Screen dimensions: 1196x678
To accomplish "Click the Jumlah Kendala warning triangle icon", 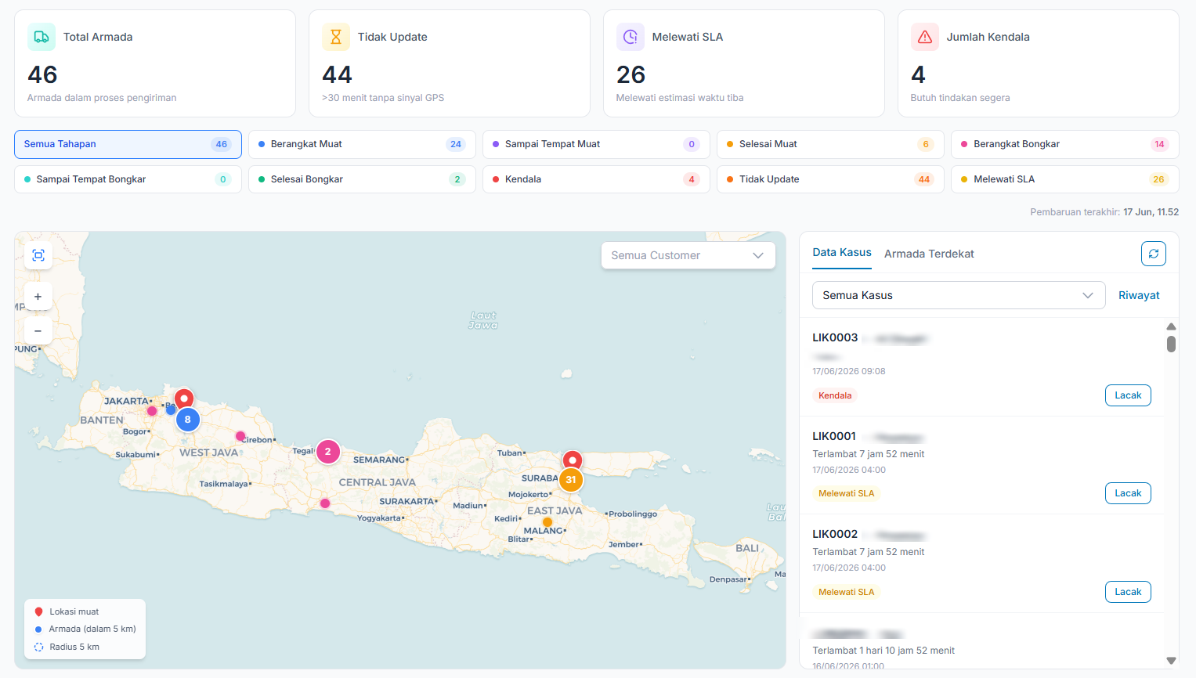I will tap(925, 37).
